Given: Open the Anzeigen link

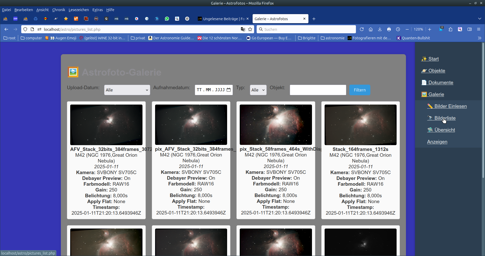Looking at the screenshot, I should (437, 142).
